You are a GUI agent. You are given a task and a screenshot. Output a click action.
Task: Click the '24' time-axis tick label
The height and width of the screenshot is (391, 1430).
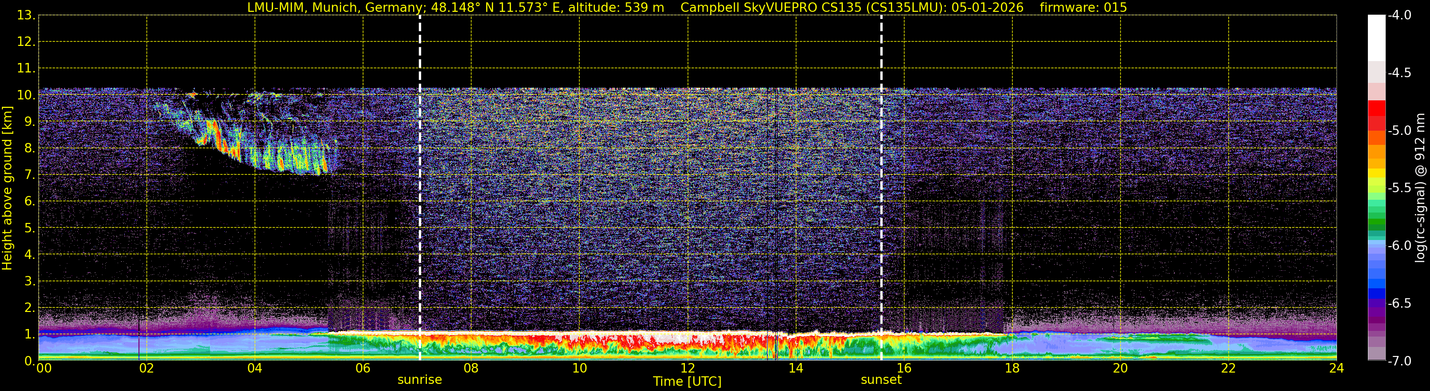coord(1337,368)
